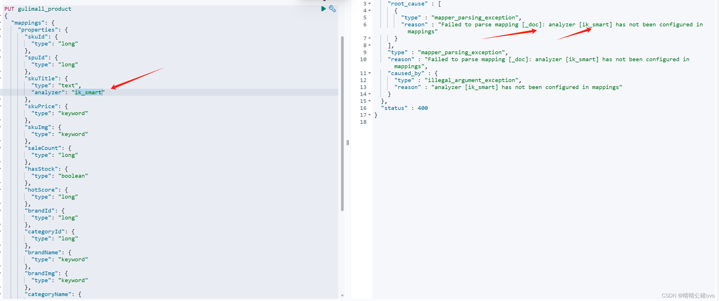This screenshot has height=301, width=719.
Task: Click the scroll-down arrow below the editor scrollbar
Action: [x=343, y=295]
